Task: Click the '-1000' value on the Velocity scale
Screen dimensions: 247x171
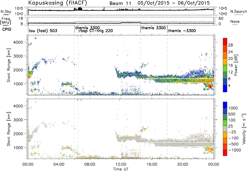Action: [235, 150]
